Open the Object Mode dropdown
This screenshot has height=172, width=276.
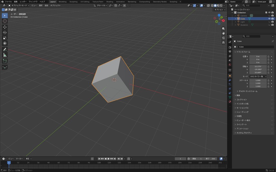point(19,5)
